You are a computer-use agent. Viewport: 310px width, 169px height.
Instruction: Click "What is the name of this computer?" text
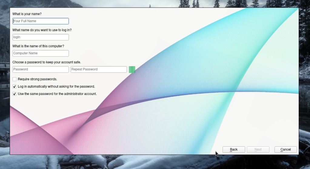pos(38,46)
